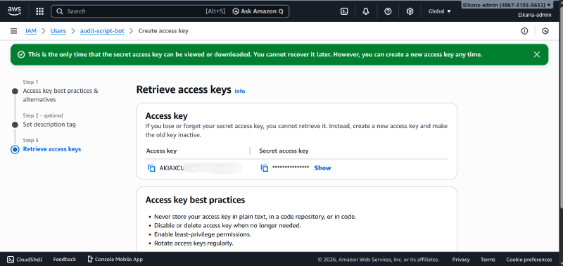Open the hexagon panel icon at right
Image resolution: width=563 pixels, height=266 pixels.
click(545, 31)
